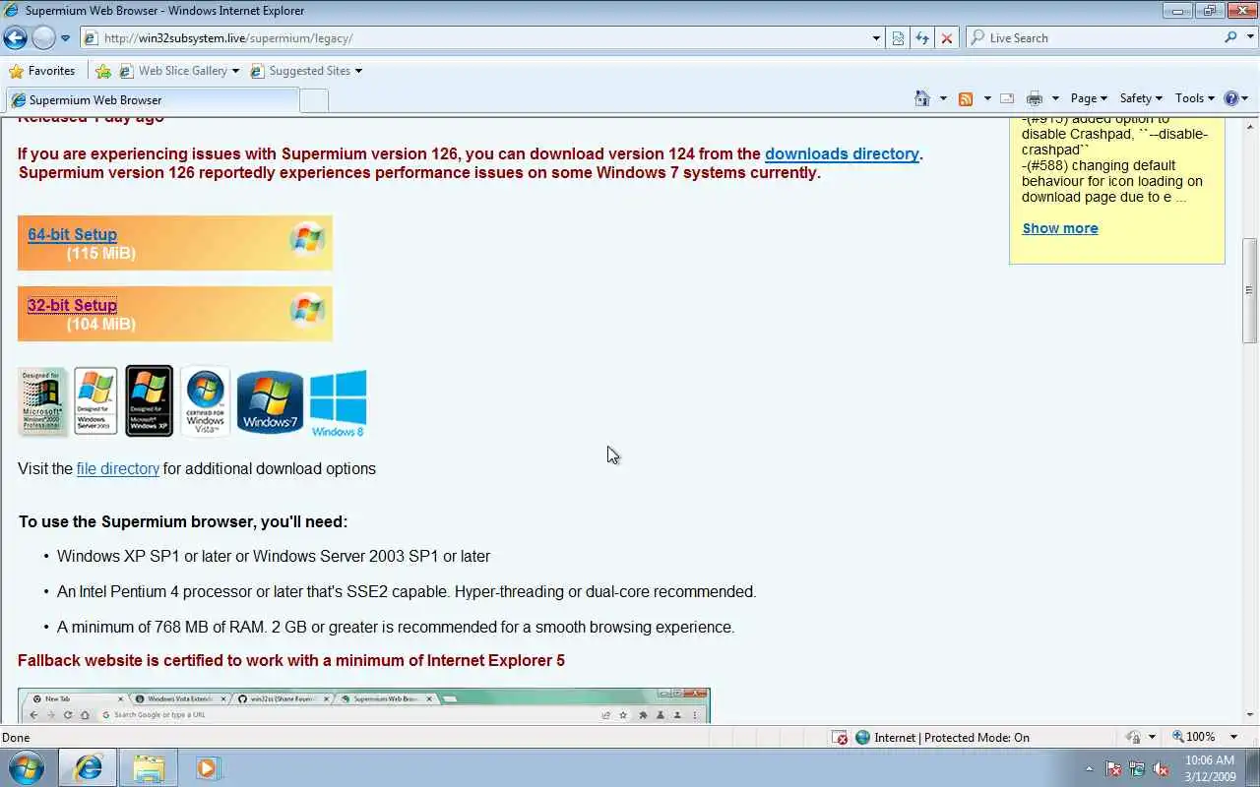
Task: Click the muted volume speaker tray icon
Action: pyautogui.click(x=1161, y=769)
